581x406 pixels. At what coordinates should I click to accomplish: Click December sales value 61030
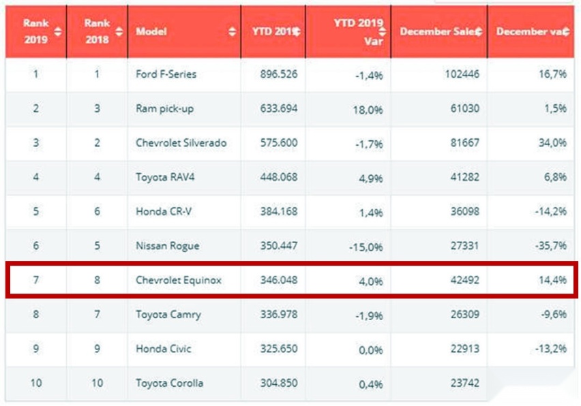pyautogui.click(x=464, y=108)
